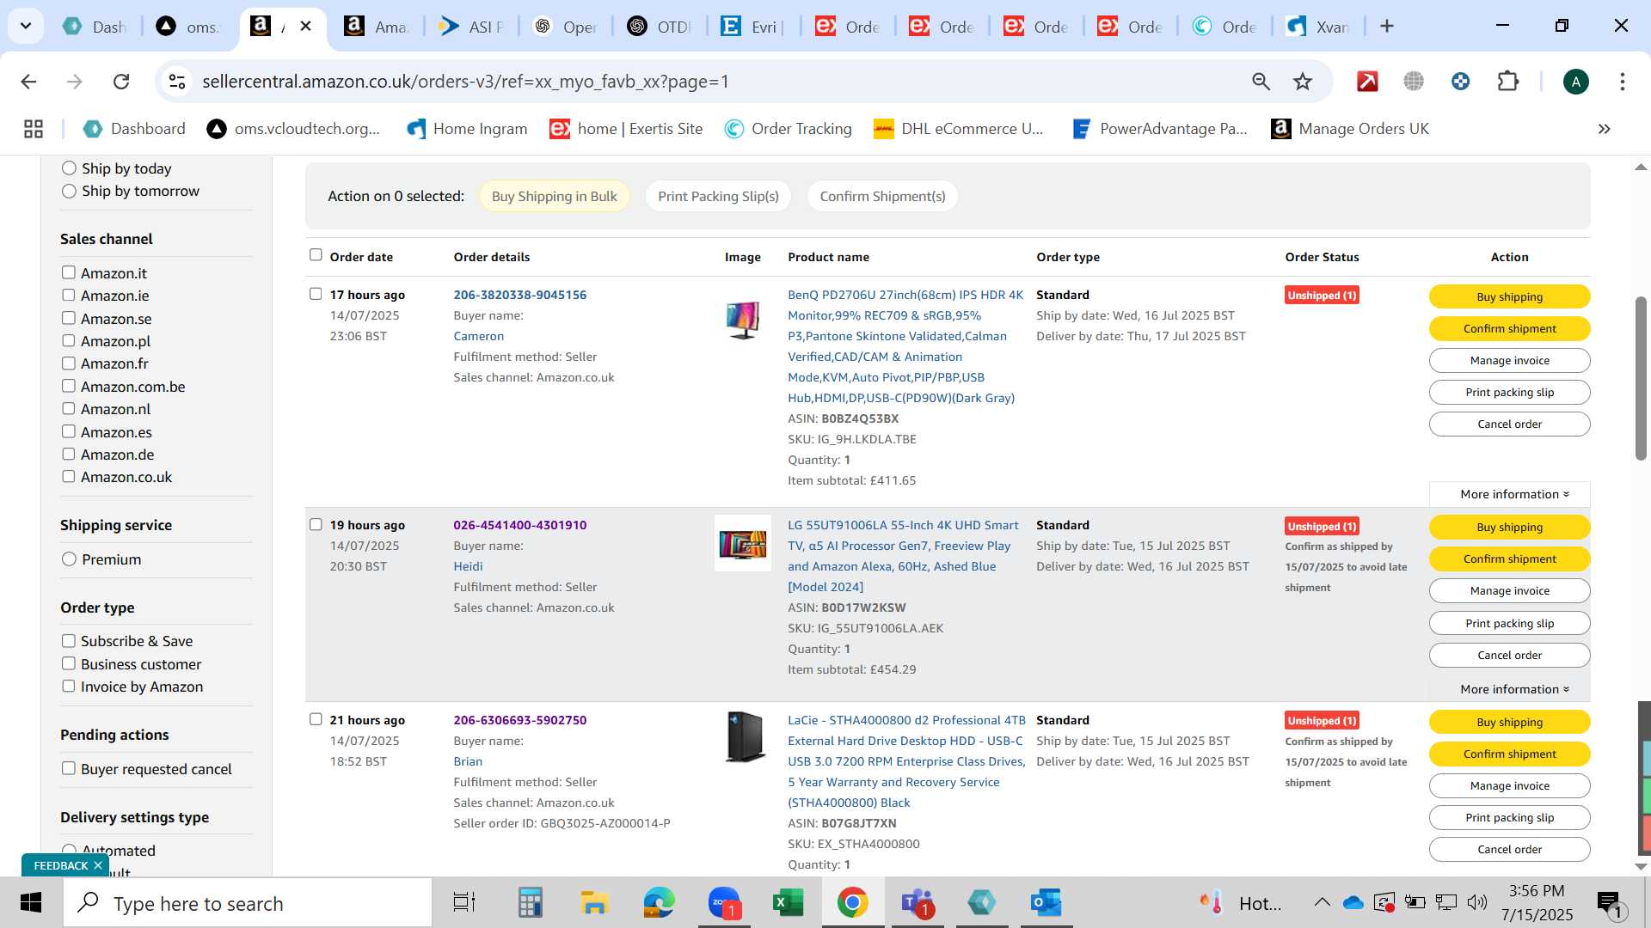Screen dimensions: 1651x928
Task: Open Zoom from the taskbar
Action: 724,903
